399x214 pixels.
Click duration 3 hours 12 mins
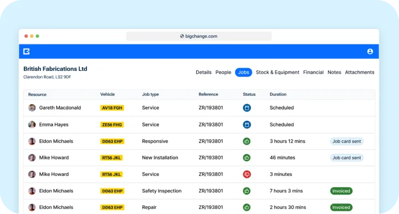287,141
